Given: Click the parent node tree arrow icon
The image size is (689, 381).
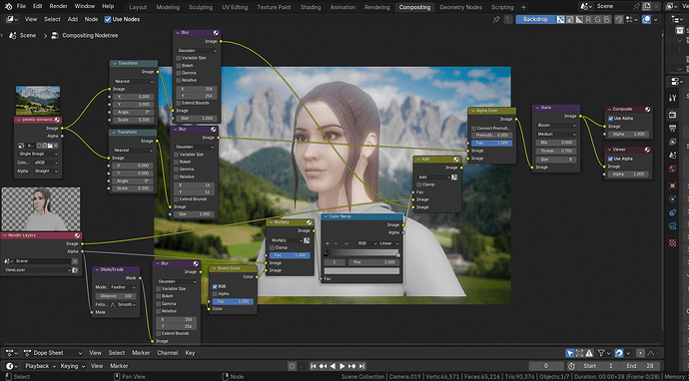Looking at the screenshot, I should (508, 19).
